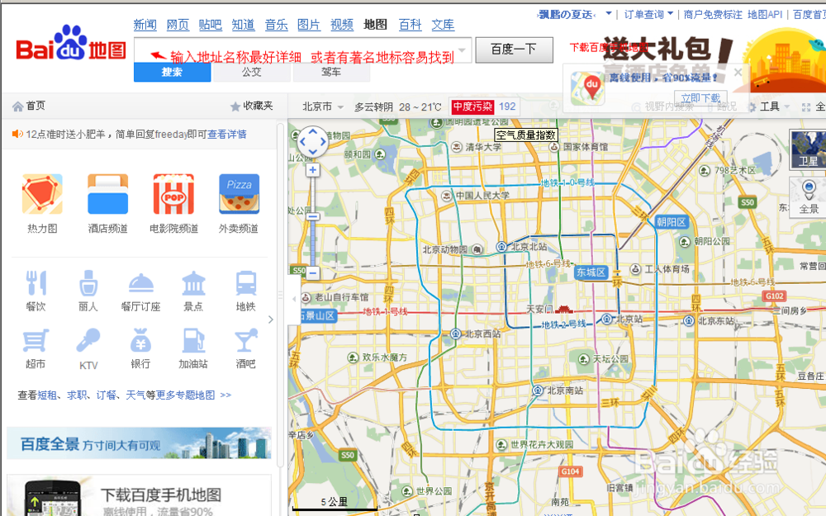Open the 求职 job search link

76,395
